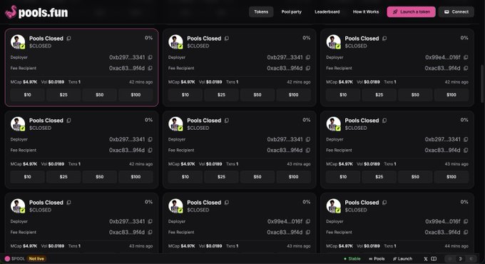Screen dimensions: 485x264
Task: Buy $10 in the 0x99e4 card from 42 mins ago
Action: (x=343, y=95)
